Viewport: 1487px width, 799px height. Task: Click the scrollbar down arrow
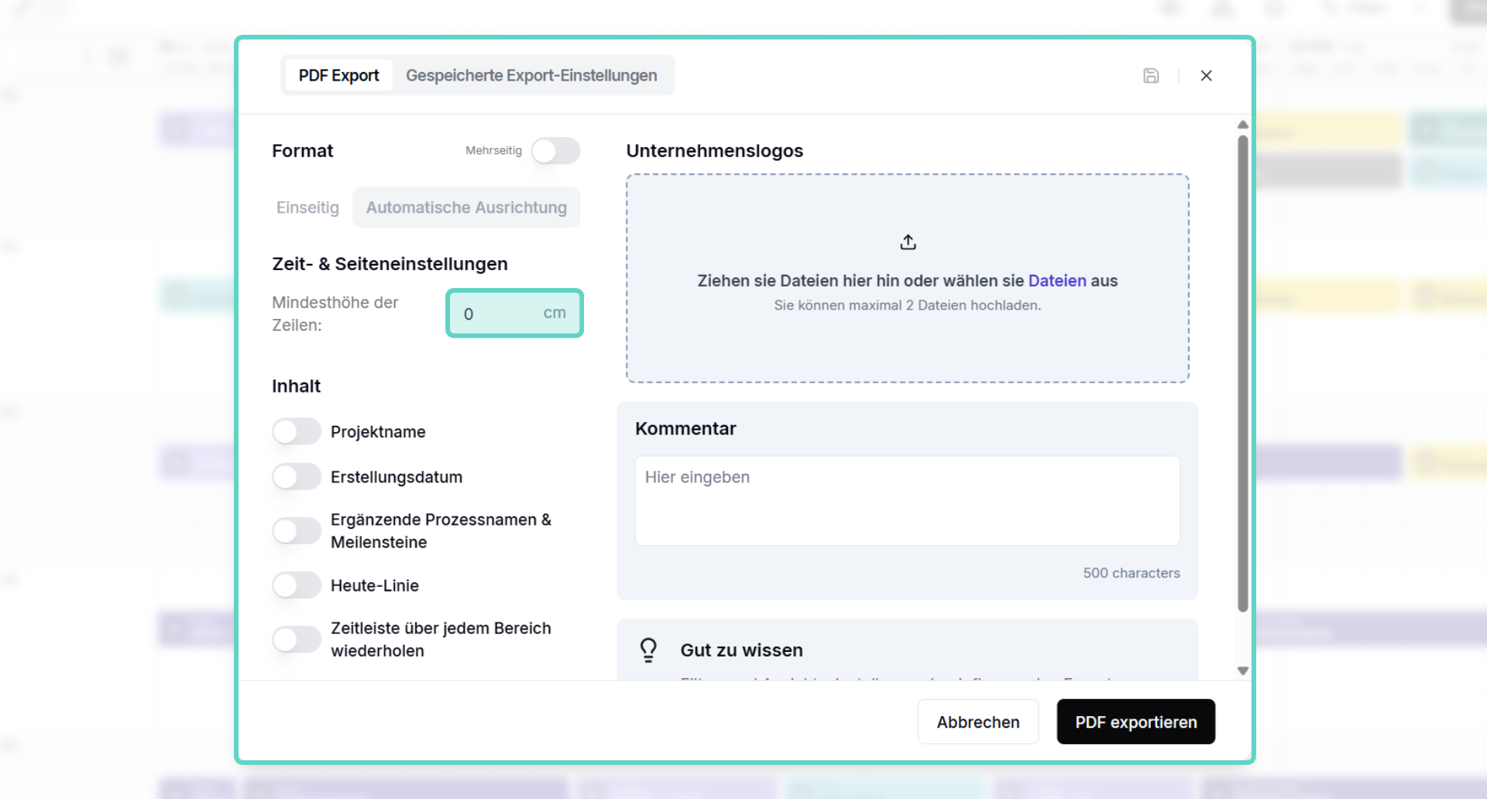(x=1243, y=671)
